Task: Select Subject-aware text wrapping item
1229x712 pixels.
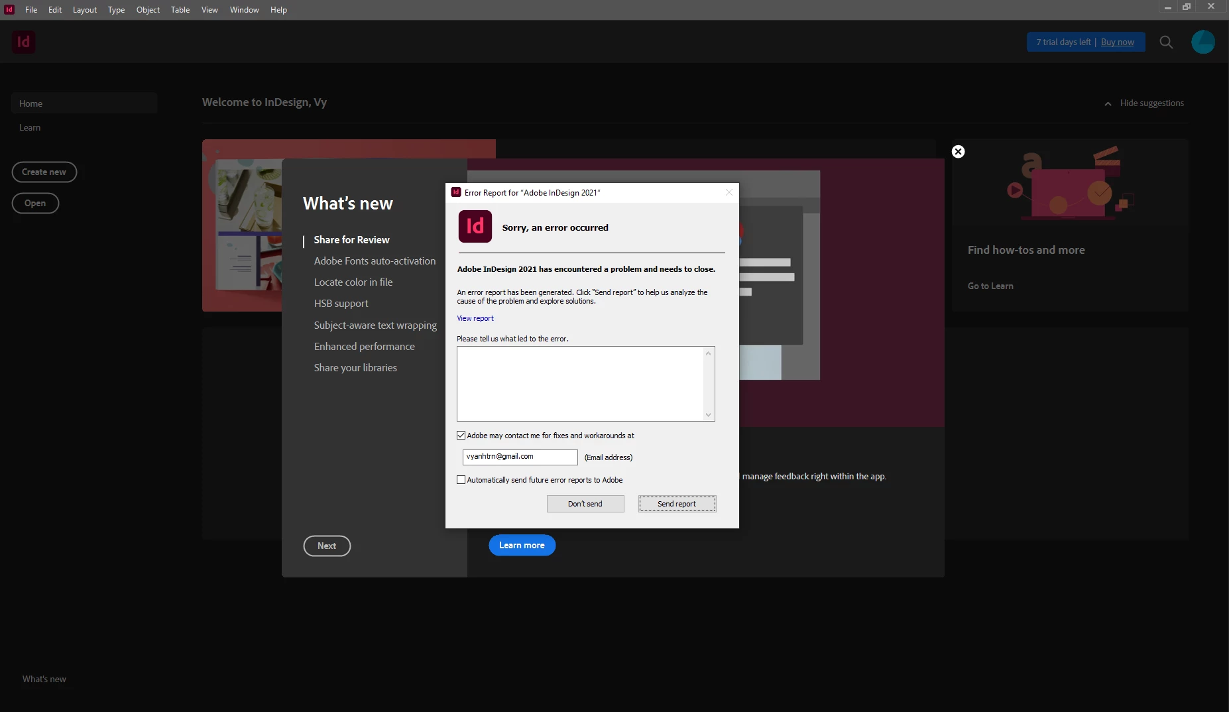Action: tap(375, 325)
